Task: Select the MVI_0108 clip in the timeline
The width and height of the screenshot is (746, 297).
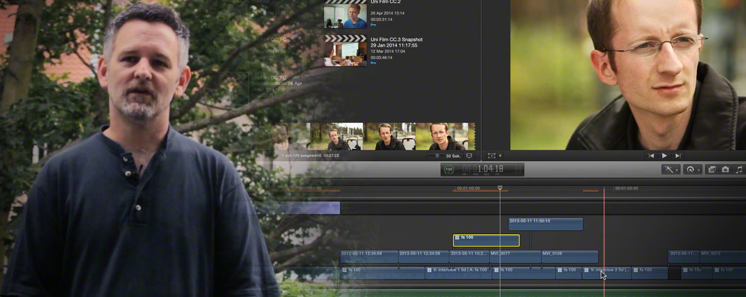Action: (x=569, y=257)
